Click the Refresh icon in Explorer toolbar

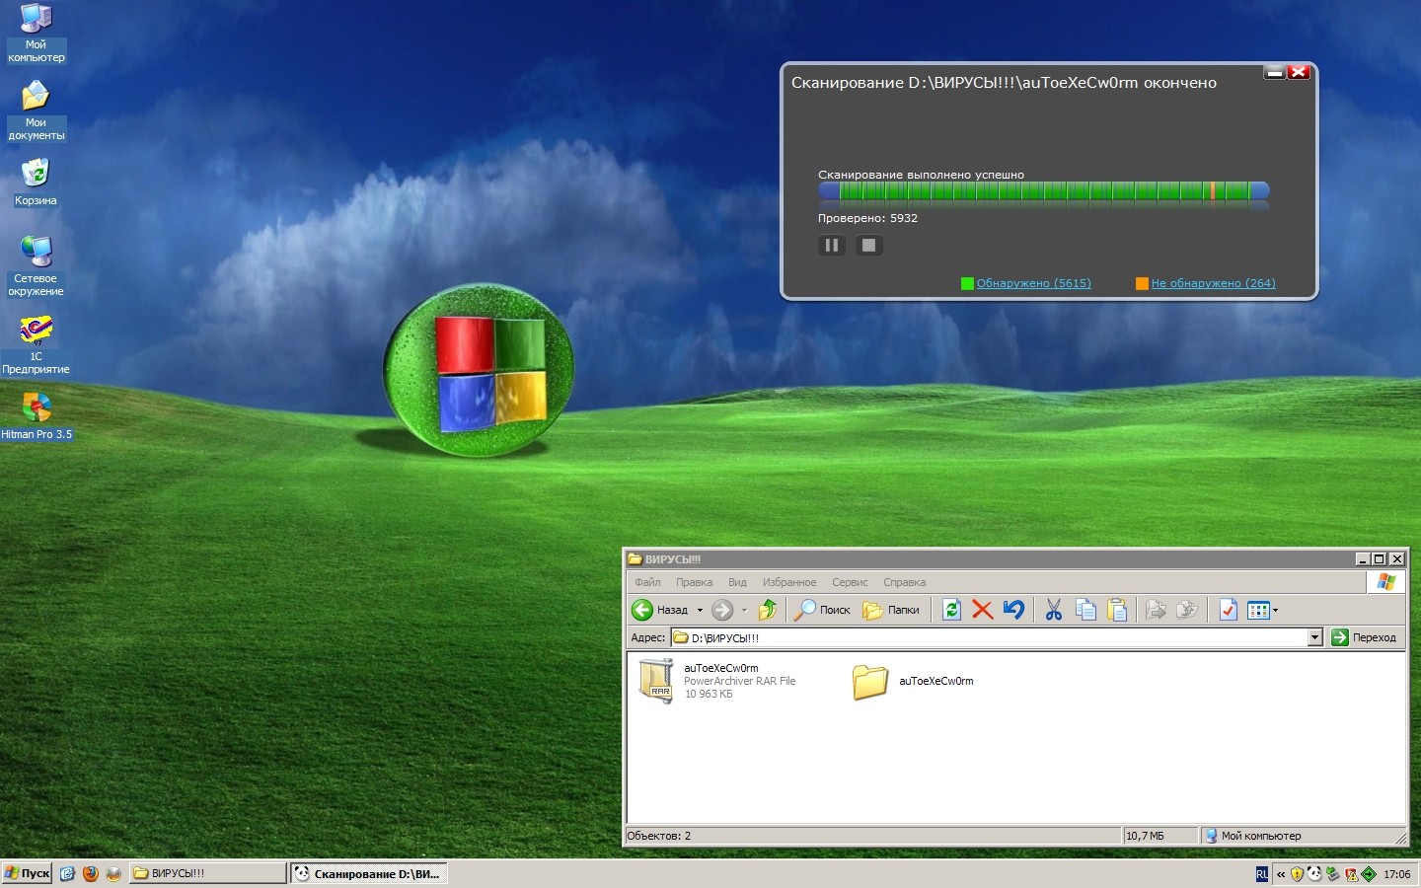pyautogui.click(x=951, y=610)
